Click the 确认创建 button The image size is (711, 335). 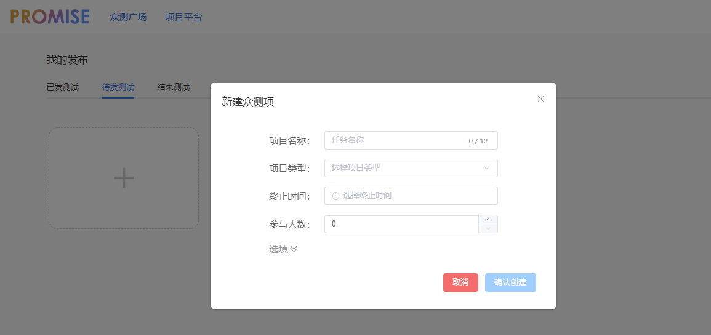(510, 283)
